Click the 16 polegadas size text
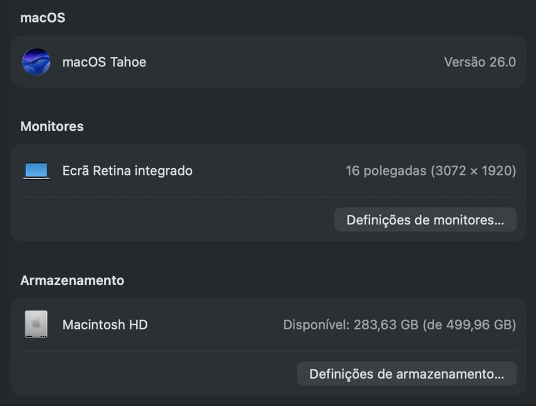The height and width of the screenshot is (406, 536). [386, 171]
